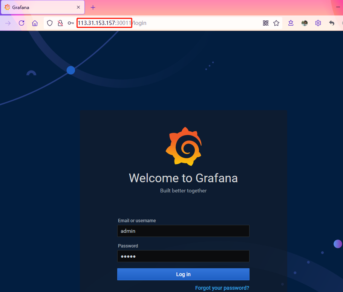Open a new browser tab

(93, 7)
